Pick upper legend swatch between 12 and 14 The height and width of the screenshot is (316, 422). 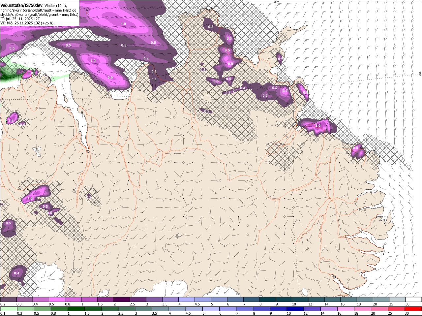point(316,299)
